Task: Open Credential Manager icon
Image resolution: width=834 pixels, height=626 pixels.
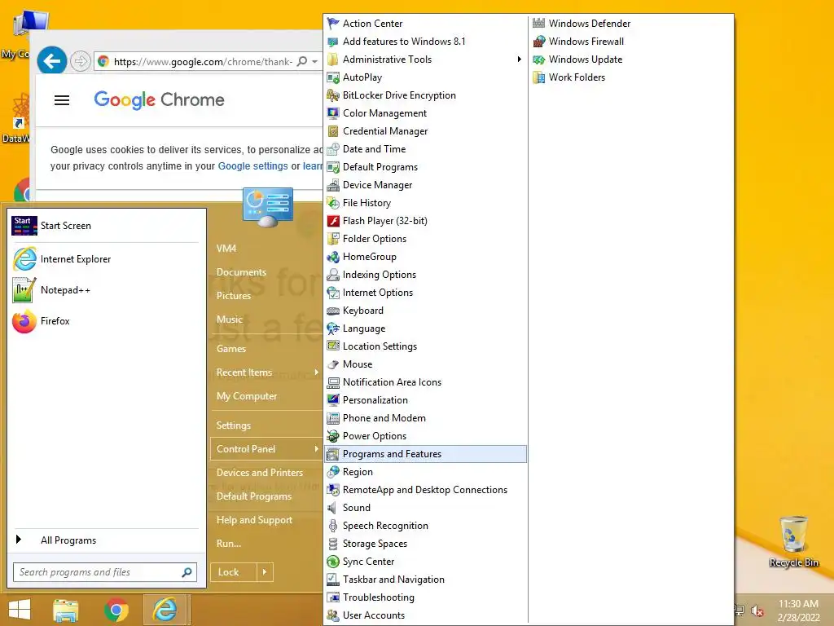Action: pos(333,131)
